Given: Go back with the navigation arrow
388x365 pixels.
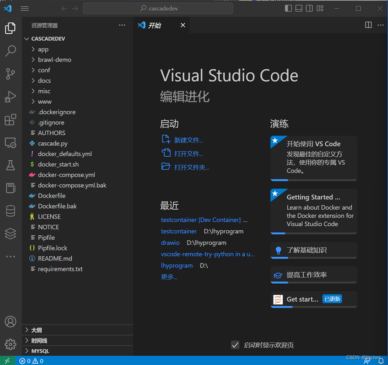Looking at the screenshot, I should click(x=64, y=9).
